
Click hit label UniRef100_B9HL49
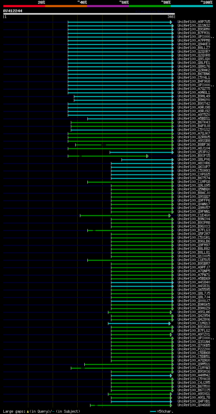point(194,96)
